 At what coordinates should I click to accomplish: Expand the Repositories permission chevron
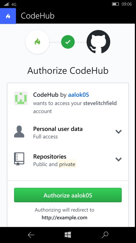(x=118, y=159)
